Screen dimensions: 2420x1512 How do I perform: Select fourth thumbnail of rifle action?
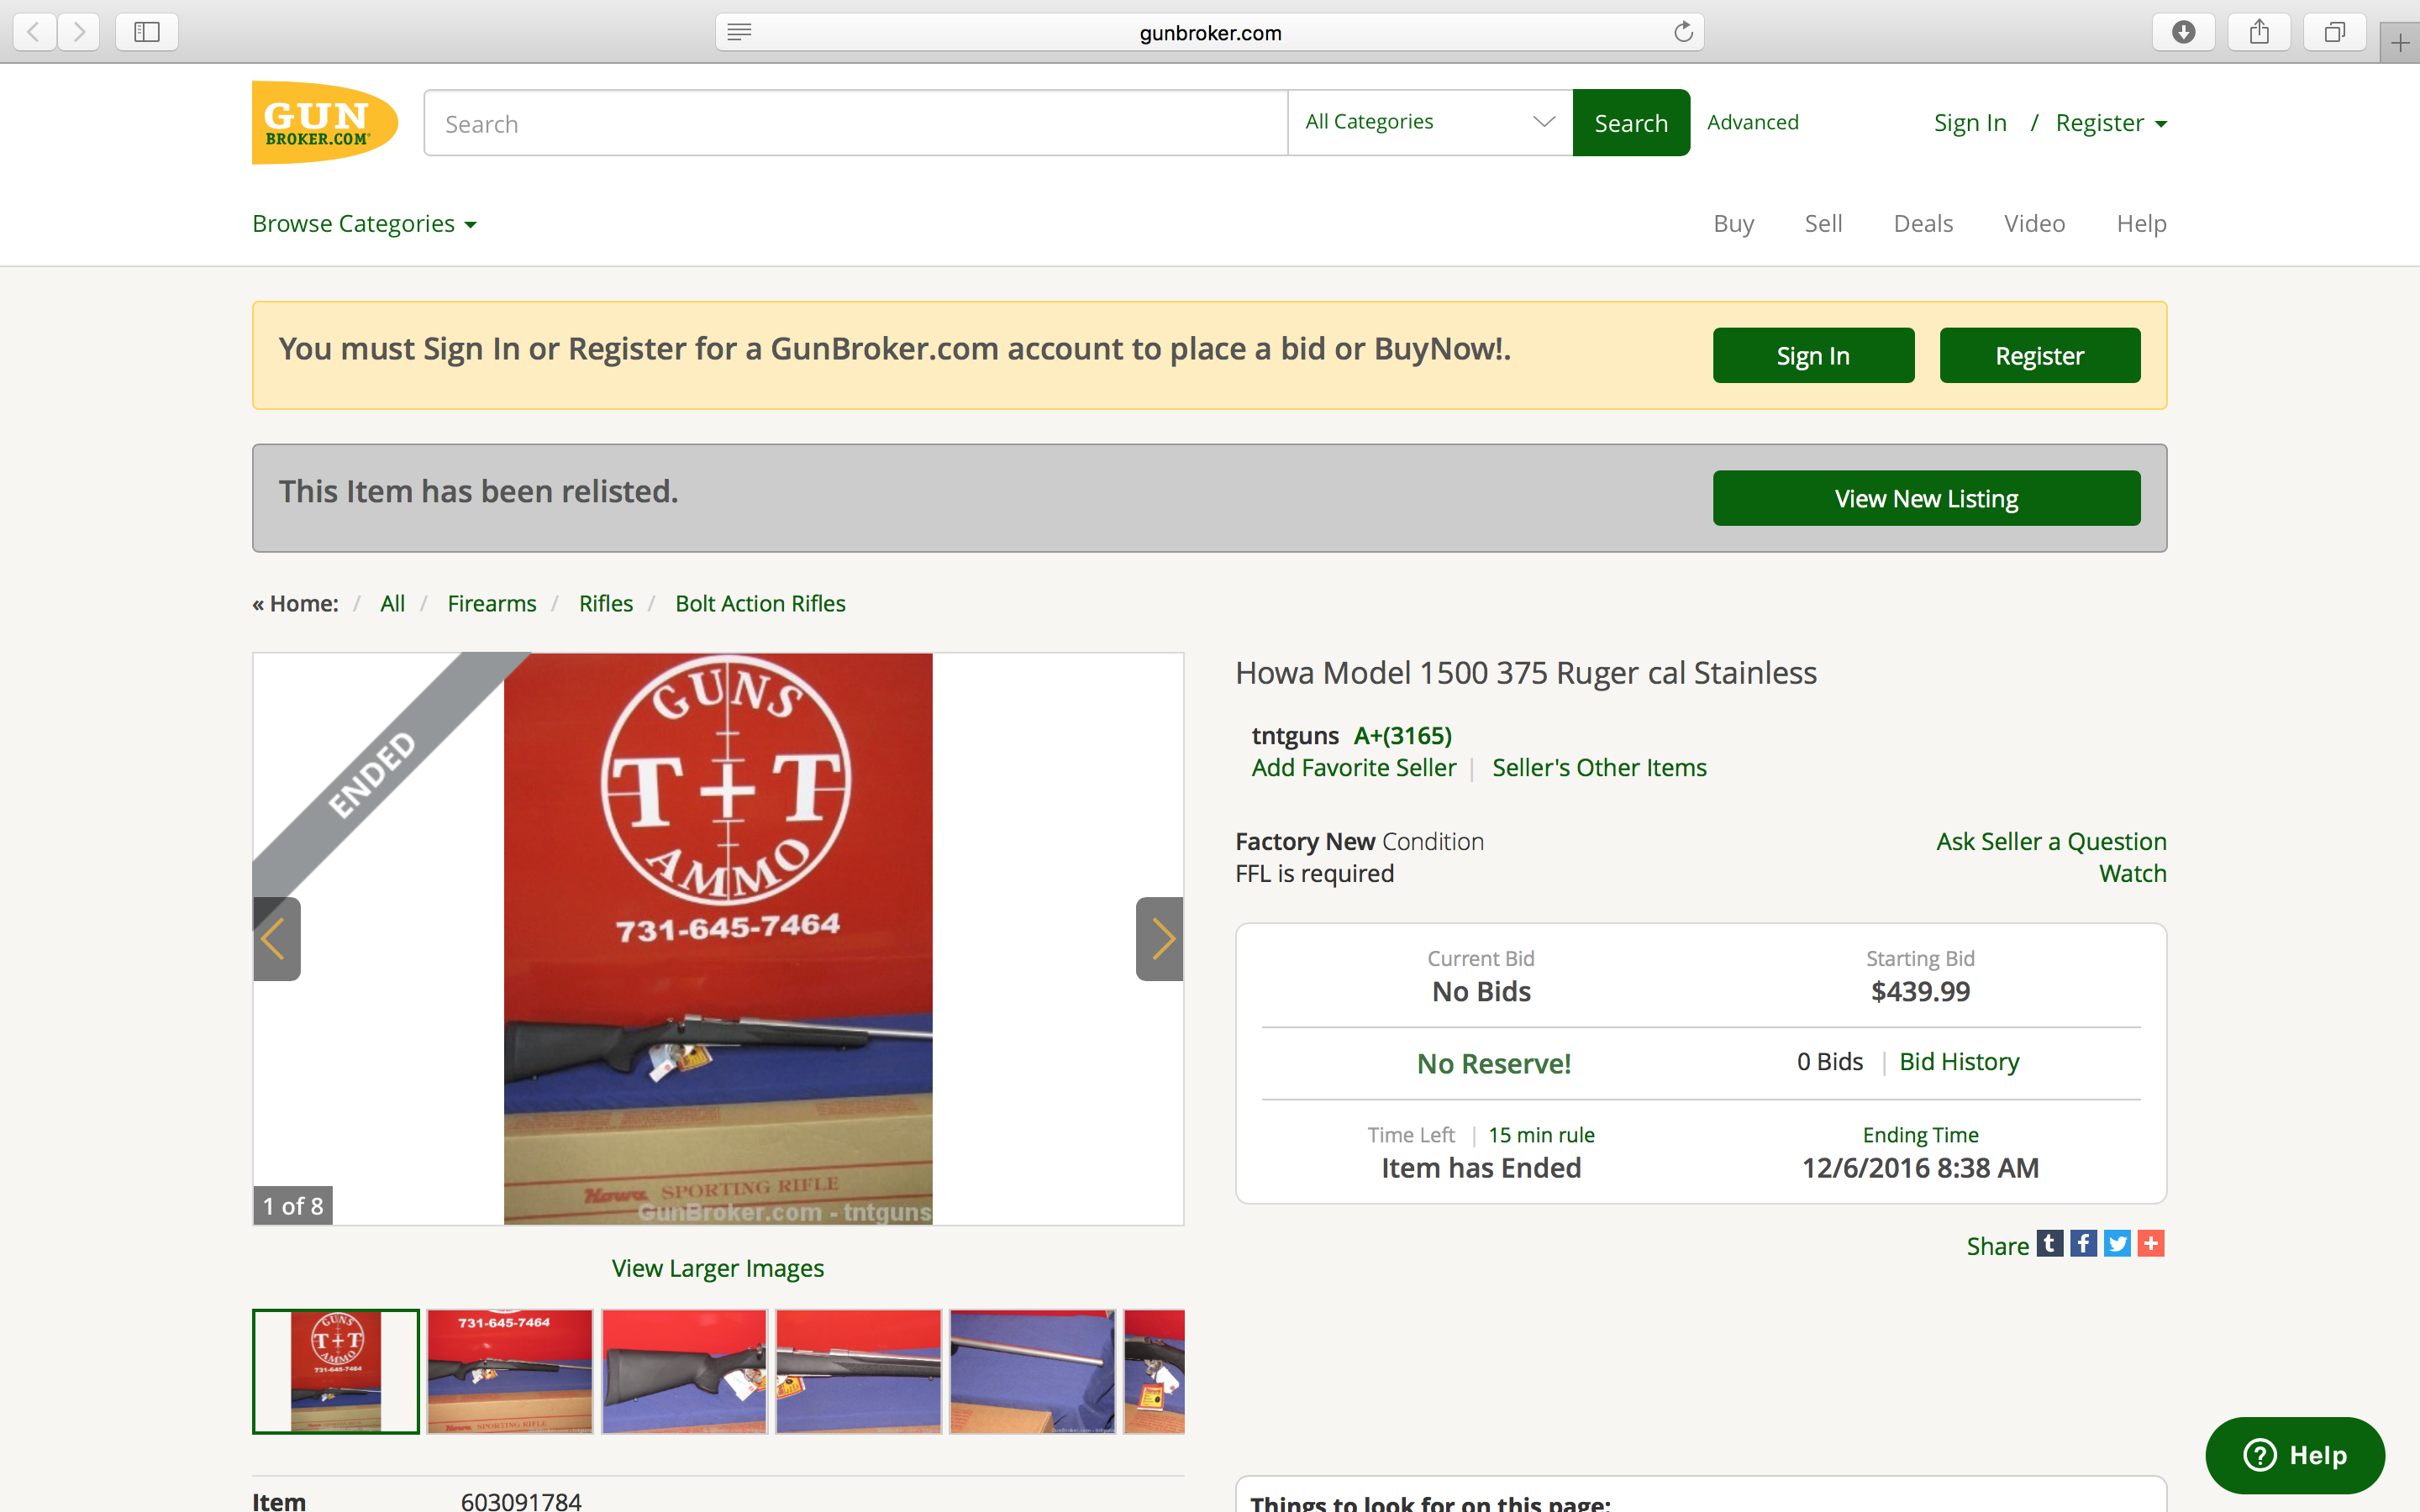pyautogui.click(x=858, y=1371)
